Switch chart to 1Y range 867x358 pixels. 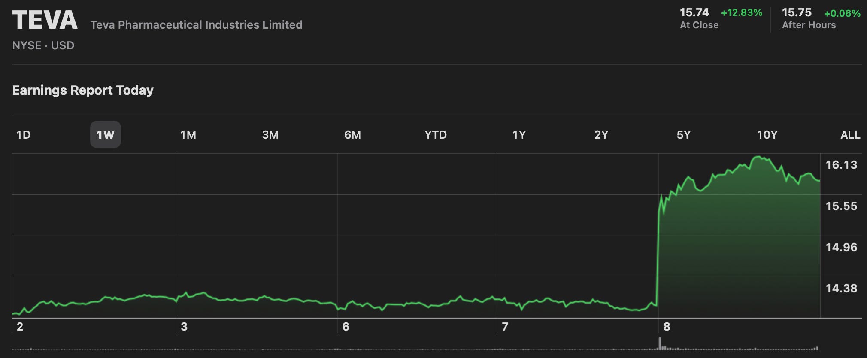(x=519, y=135)
